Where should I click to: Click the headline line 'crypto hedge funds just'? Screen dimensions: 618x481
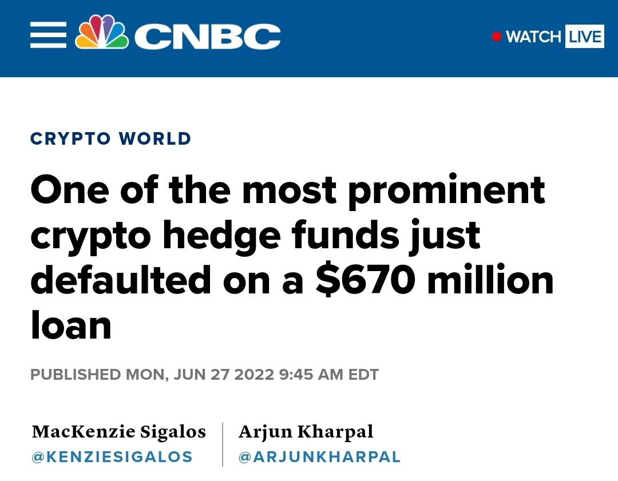255,236
